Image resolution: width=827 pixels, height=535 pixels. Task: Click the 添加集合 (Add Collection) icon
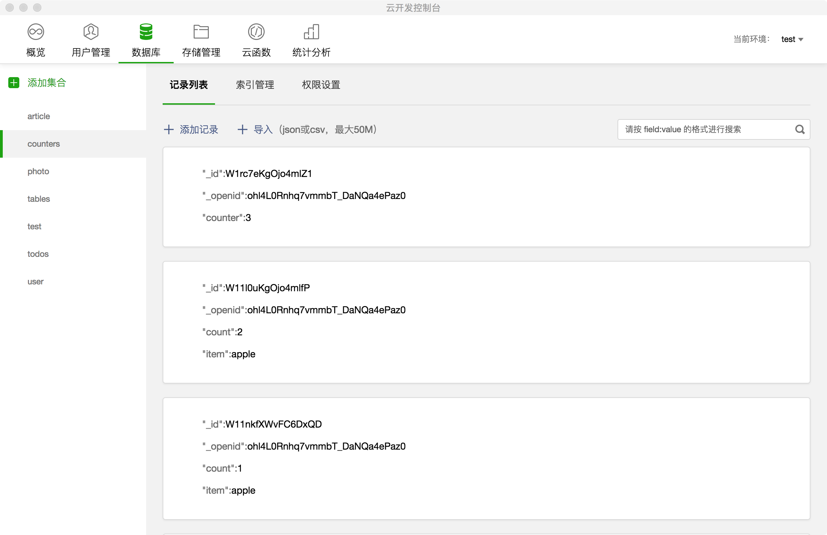click(13, 83)
